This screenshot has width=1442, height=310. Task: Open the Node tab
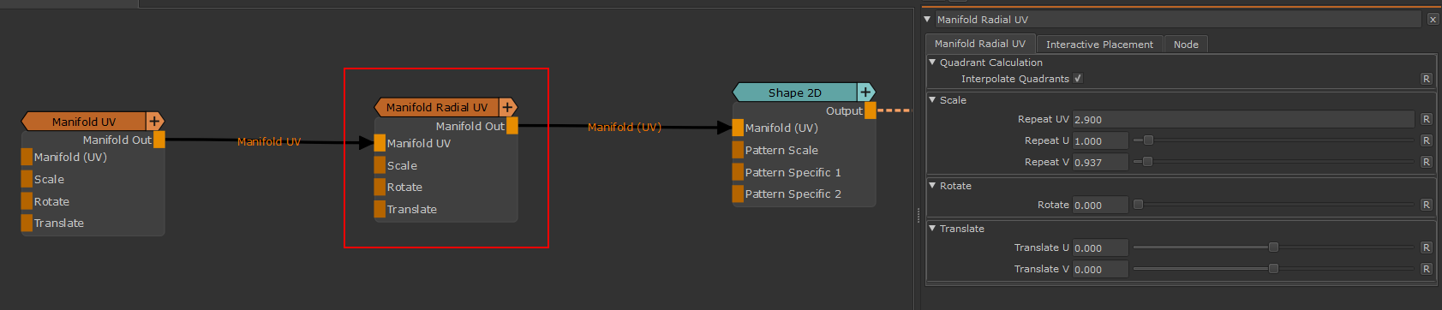click(1186, 44)
